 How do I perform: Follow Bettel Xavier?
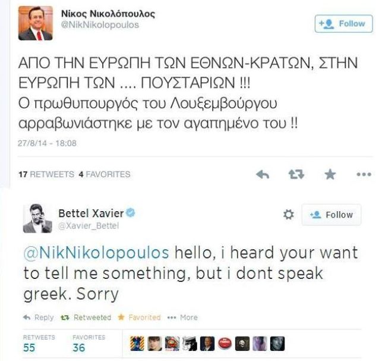pos(331,215)
